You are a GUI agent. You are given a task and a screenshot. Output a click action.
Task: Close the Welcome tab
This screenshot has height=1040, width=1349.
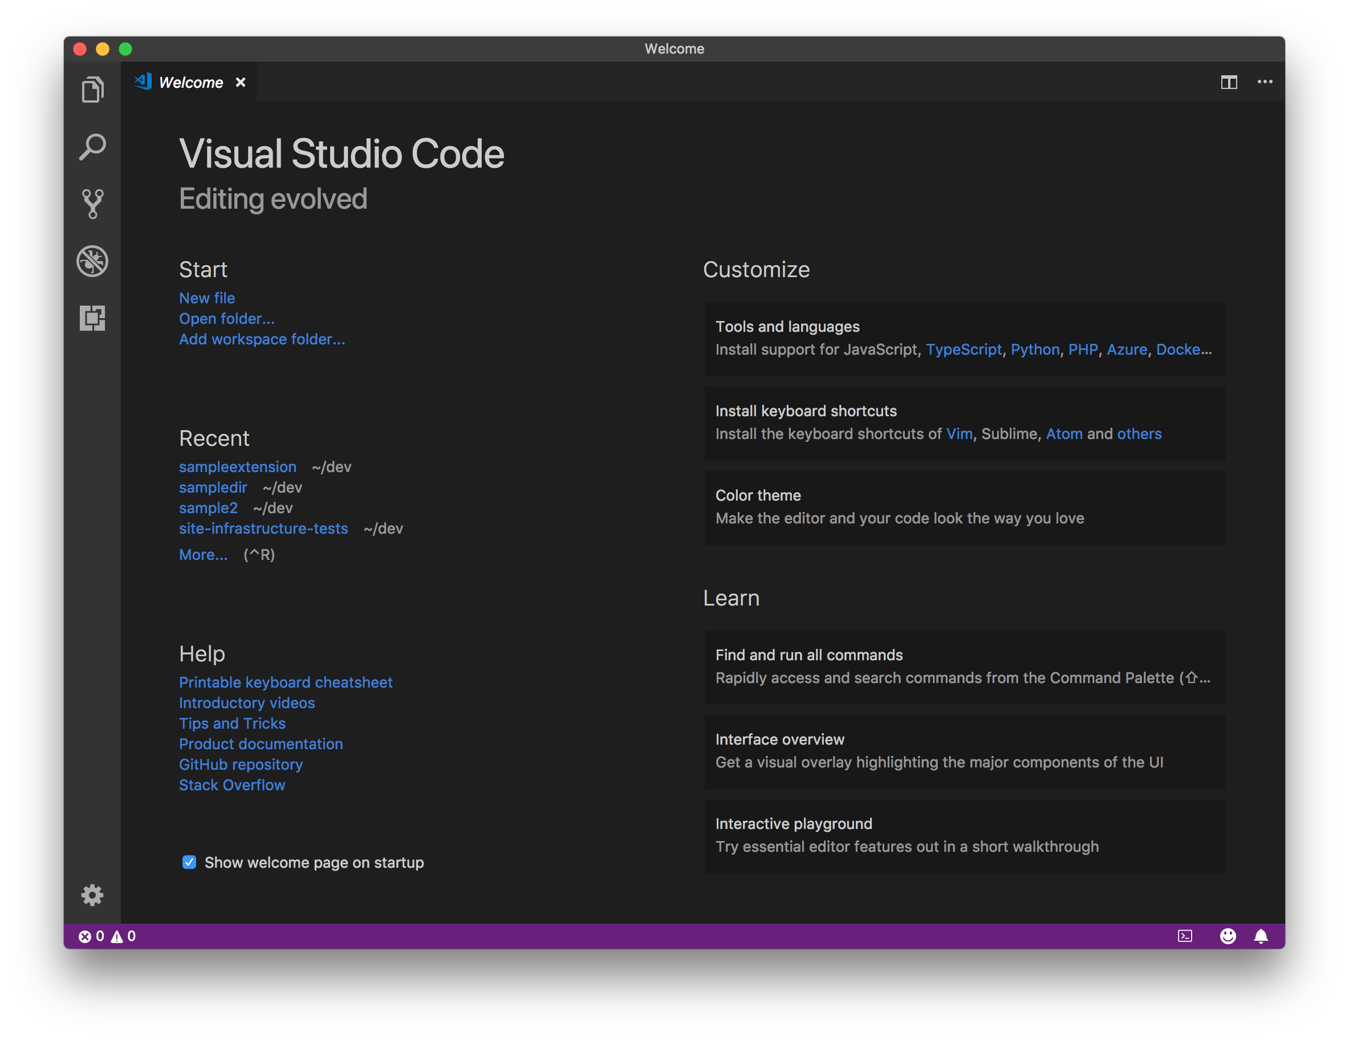241,83
